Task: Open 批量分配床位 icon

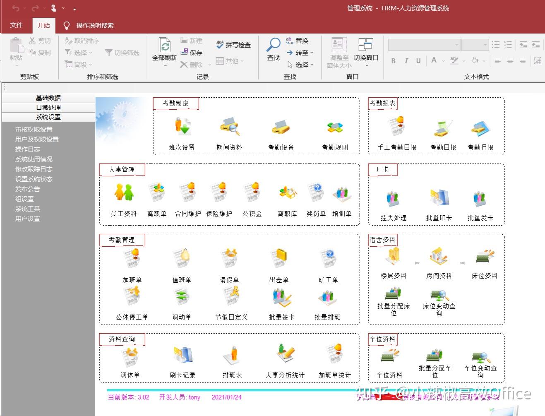Action: (x=393, y=293)
